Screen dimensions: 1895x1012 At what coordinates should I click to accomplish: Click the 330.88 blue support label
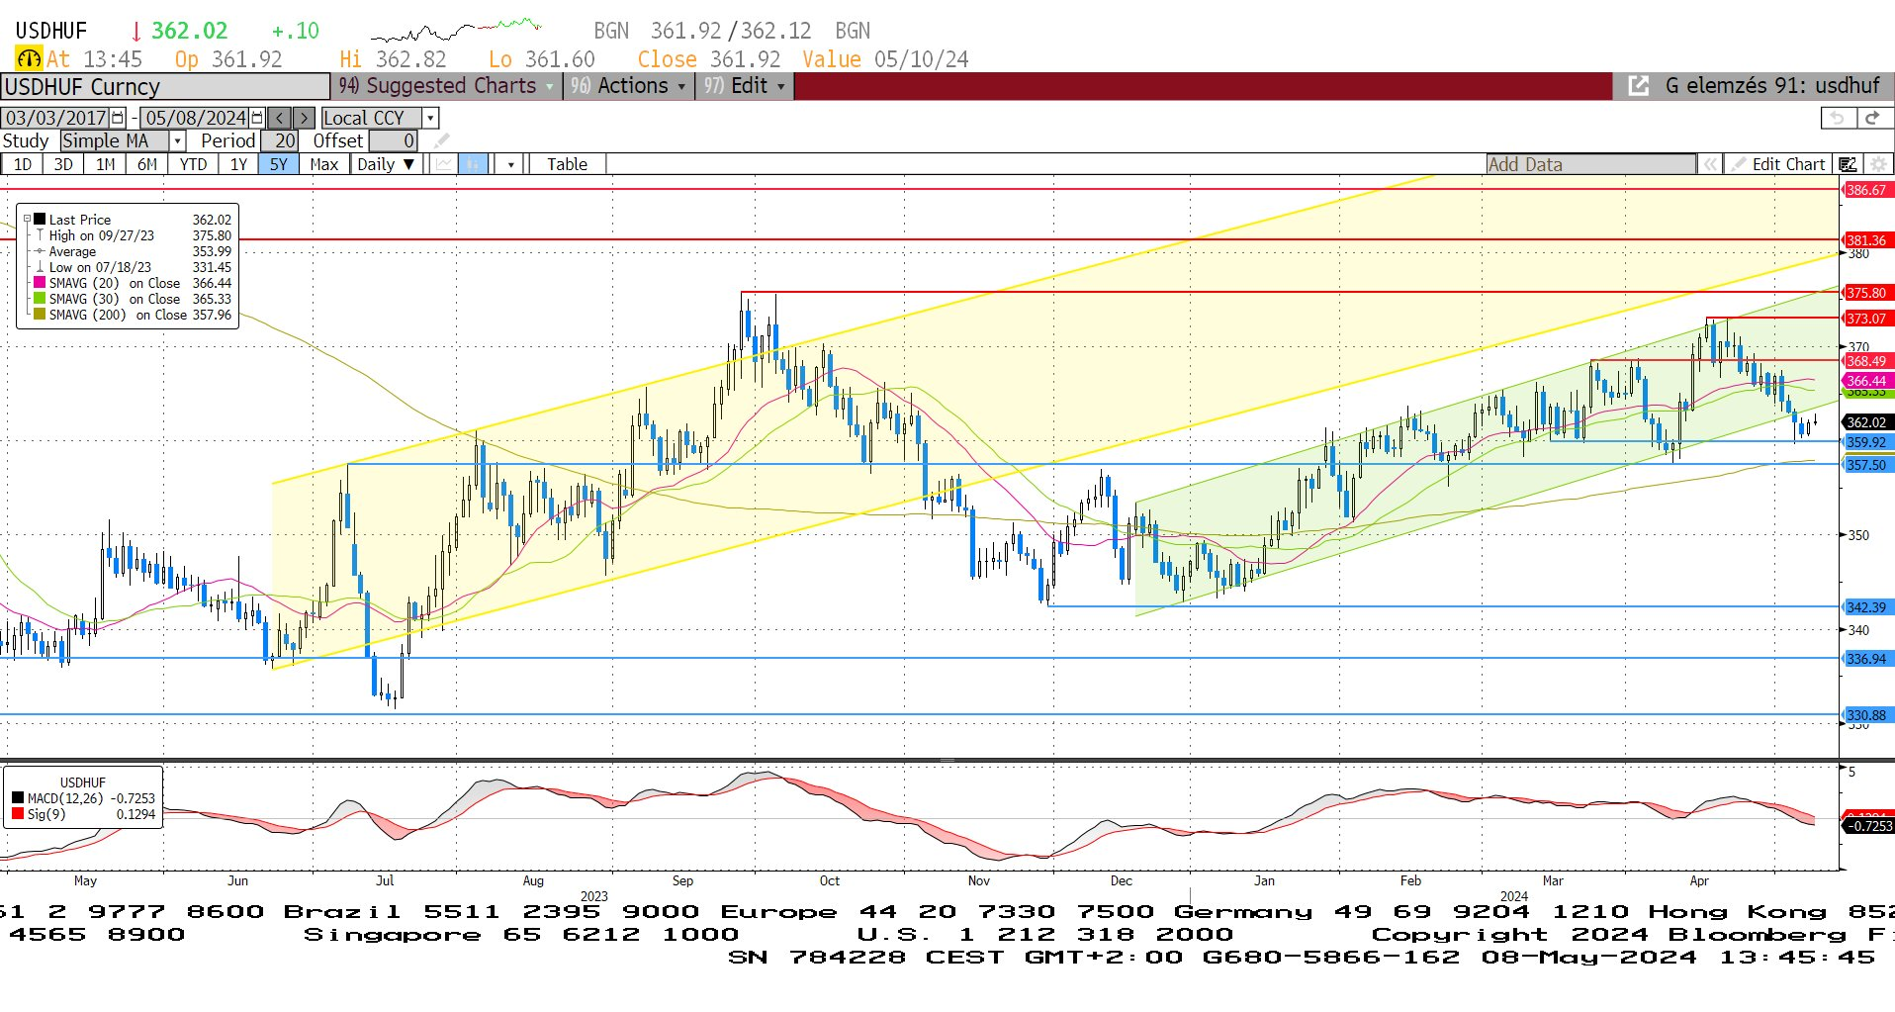(1867, 715)
